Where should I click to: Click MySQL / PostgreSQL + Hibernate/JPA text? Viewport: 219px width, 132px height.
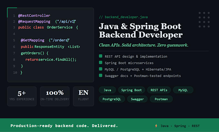(x=138, y=69)
